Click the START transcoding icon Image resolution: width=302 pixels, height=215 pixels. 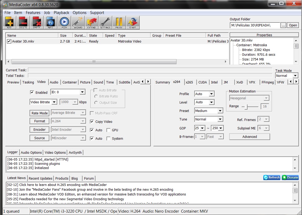tap(133, 23)
